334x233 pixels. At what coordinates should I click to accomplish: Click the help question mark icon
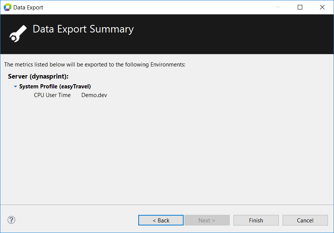point(11,220)
